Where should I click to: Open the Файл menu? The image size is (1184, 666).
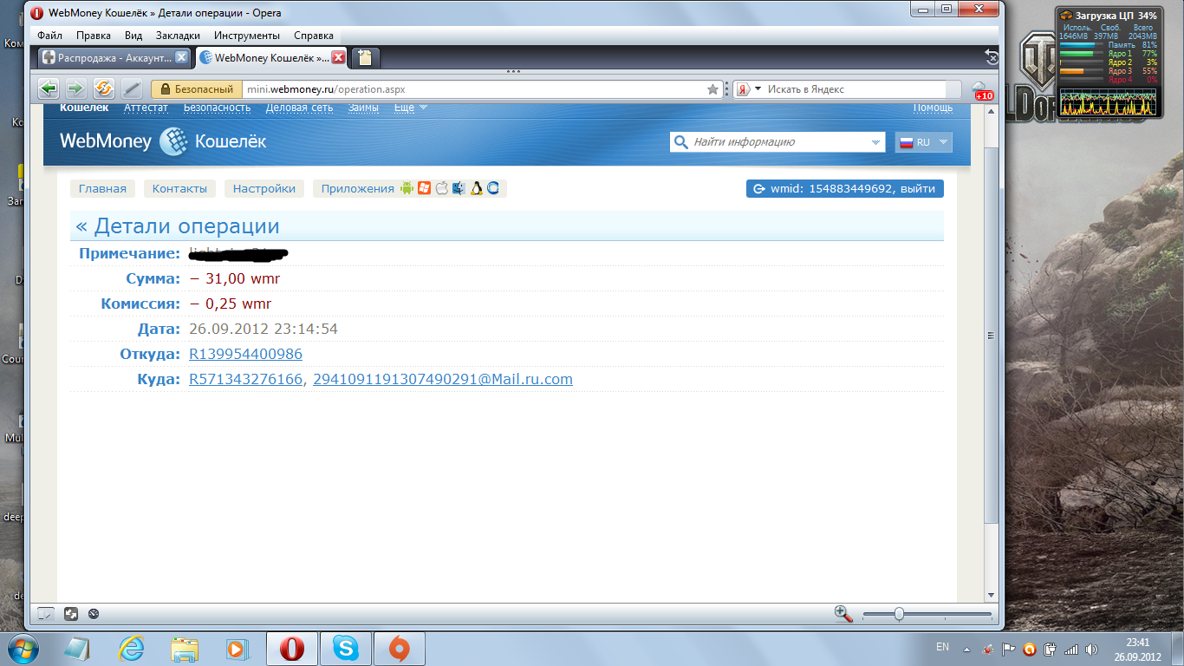49,36
